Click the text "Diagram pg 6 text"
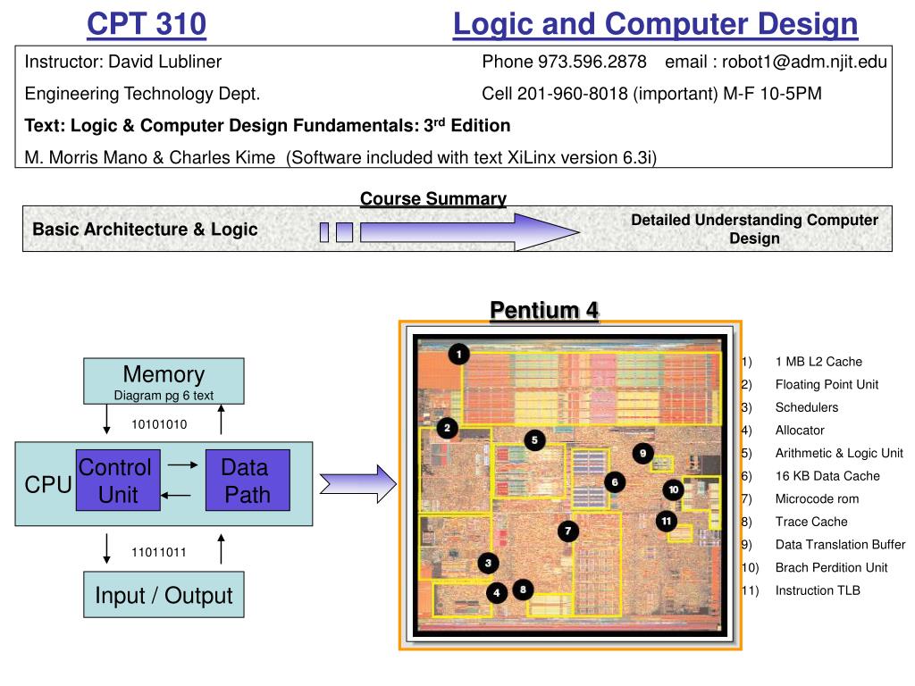 (x=164, y=396)
